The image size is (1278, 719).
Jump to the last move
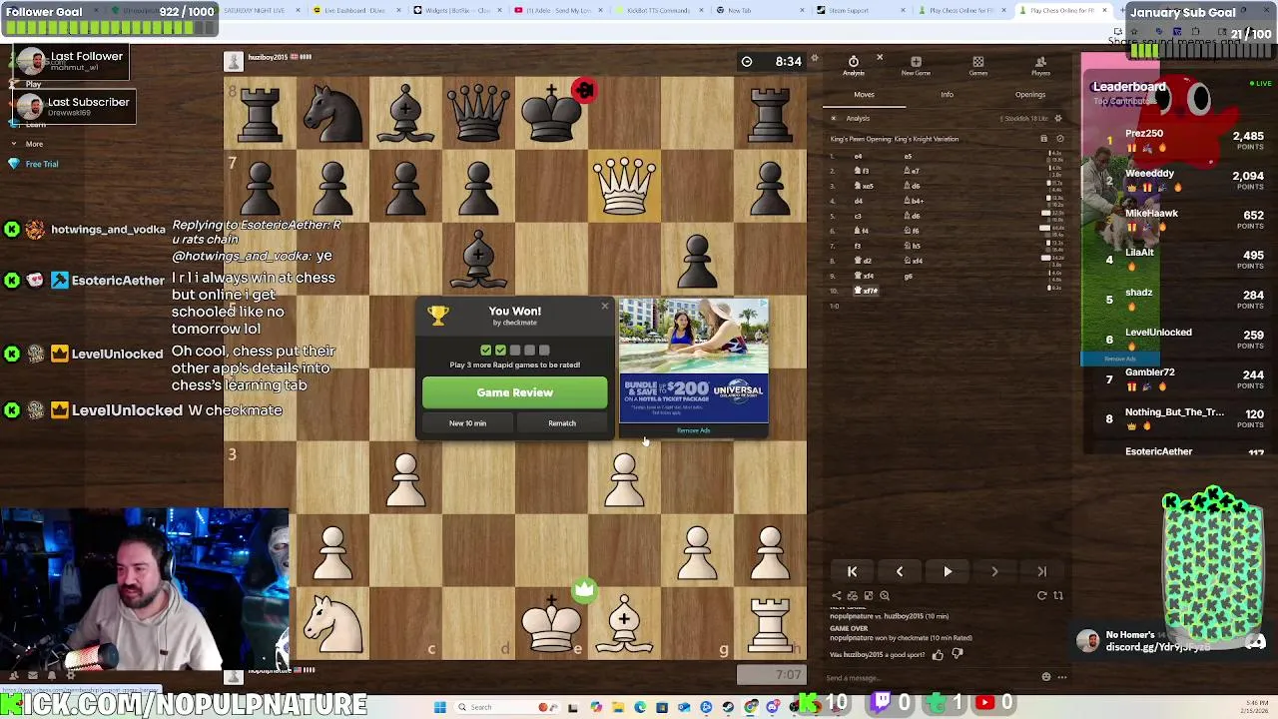[x=1041, y=571]
